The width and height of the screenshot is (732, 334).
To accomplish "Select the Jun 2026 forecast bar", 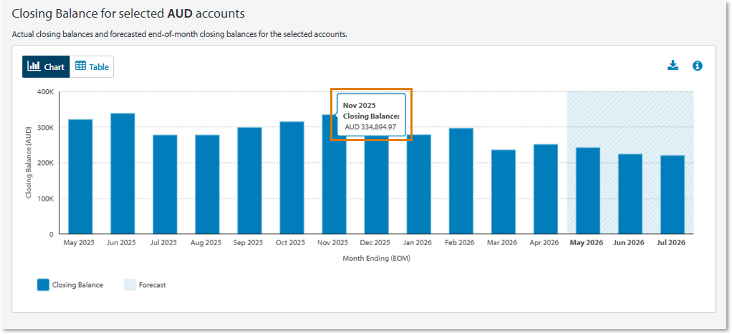I will tap(631, 194).
